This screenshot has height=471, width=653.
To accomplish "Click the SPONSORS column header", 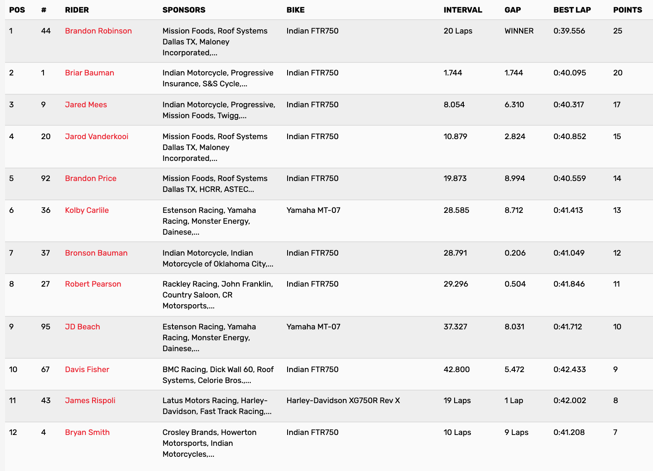I will point(184,10).
